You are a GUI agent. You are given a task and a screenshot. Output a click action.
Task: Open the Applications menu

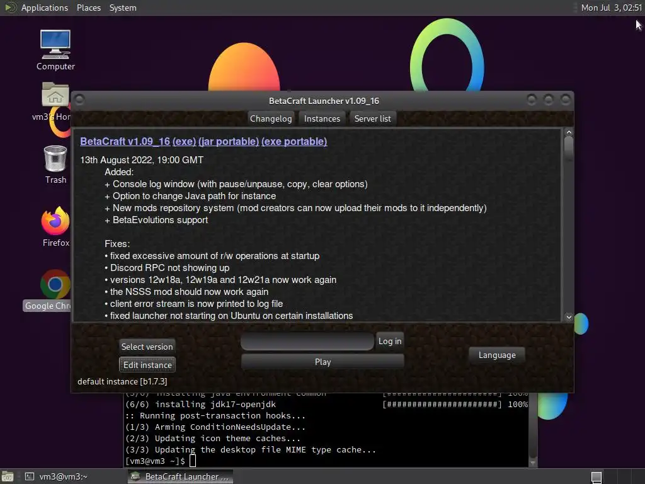(45, 8)
